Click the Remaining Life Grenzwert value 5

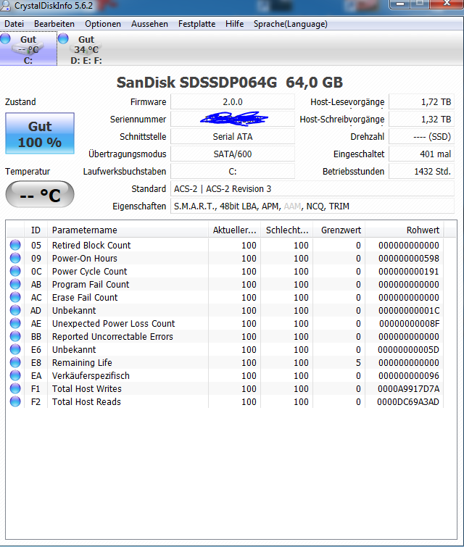click(x=358, y=363)
